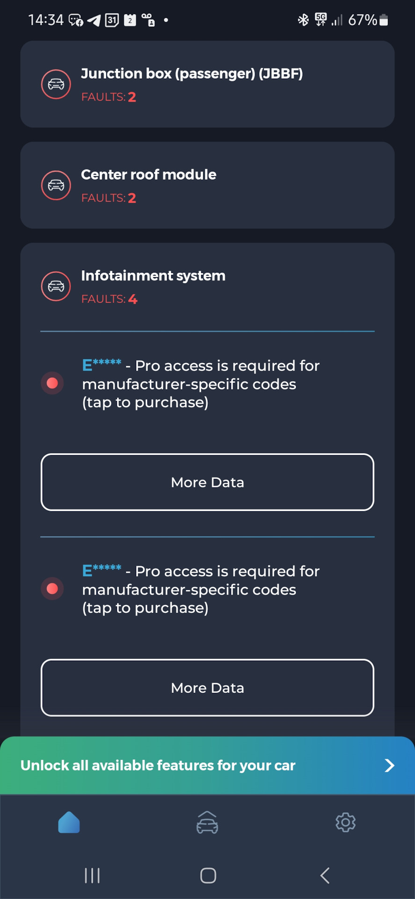Tap the Android recent apps button
Screen dimensions: 415x899
tap(92, 876)
